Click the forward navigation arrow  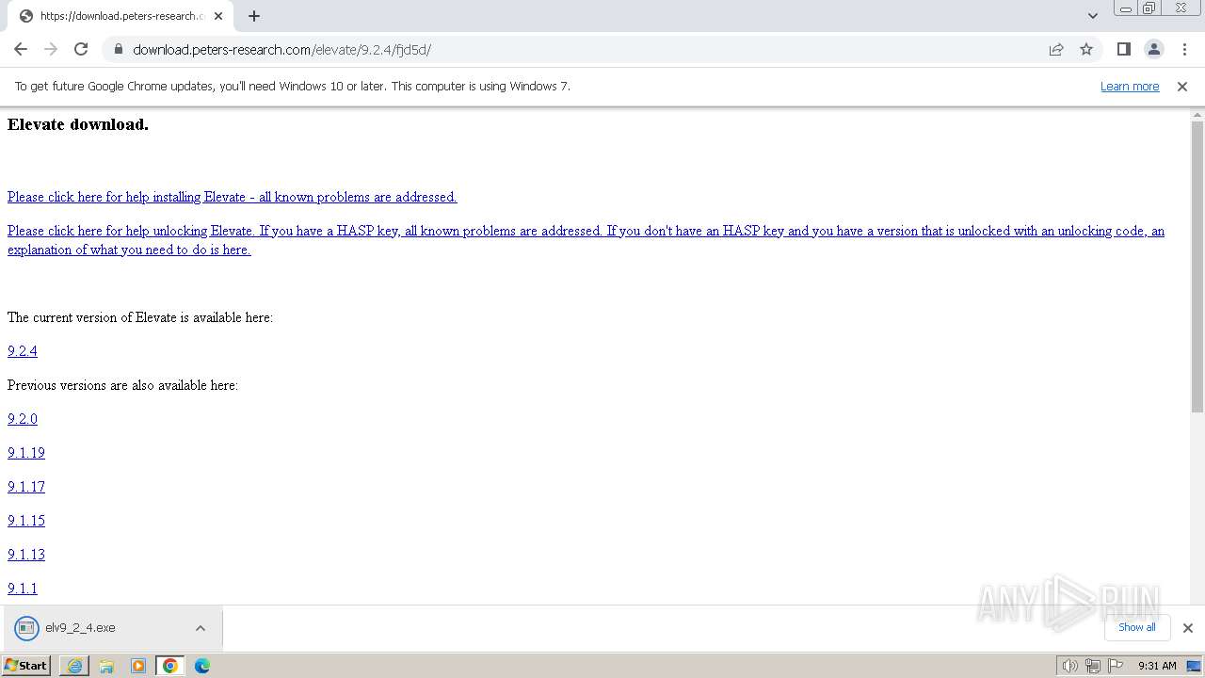(51, 49)
